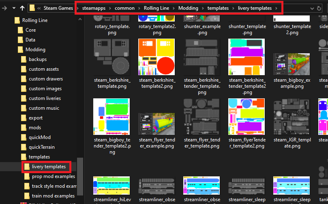Screen dimensions: 328x204
Task: Click shunter_example.png file name
Action: (x=202, y=30)
